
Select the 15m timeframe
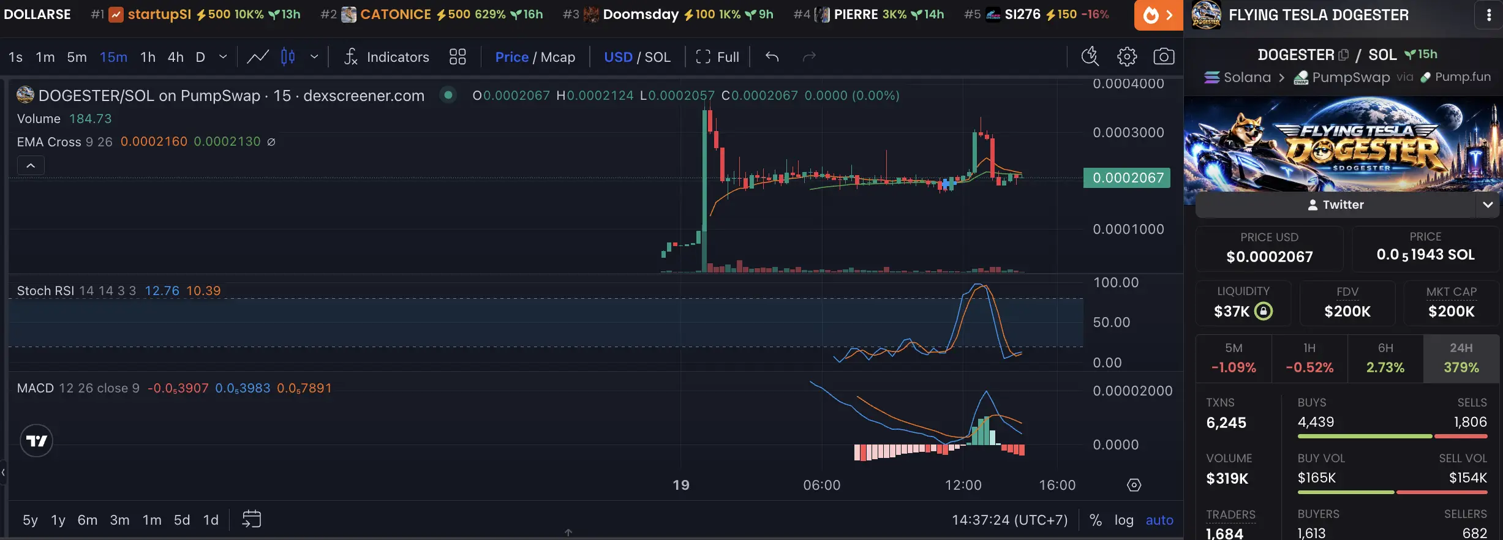coord(114,57)
